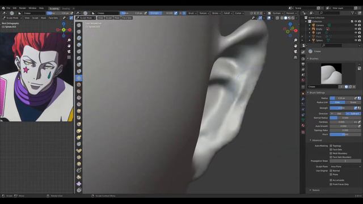Open the Remesh dropdown
Screen dimensions: 363x204
point(291,13)
